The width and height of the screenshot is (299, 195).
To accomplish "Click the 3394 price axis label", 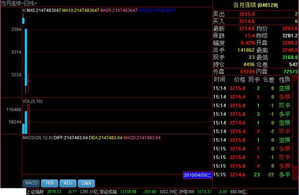I will point(16,29).
